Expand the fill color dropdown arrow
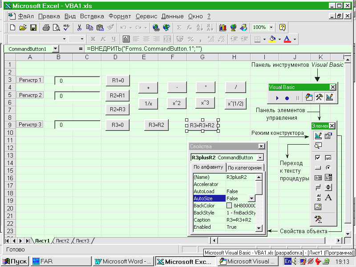 tap(279, 39)
